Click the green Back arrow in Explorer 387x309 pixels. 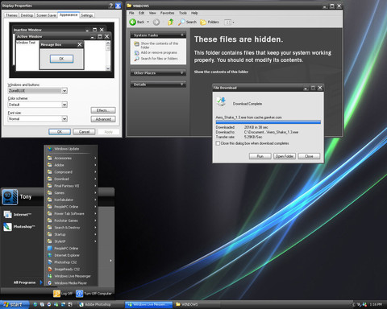pyautogui.click(x=133, y=22)
